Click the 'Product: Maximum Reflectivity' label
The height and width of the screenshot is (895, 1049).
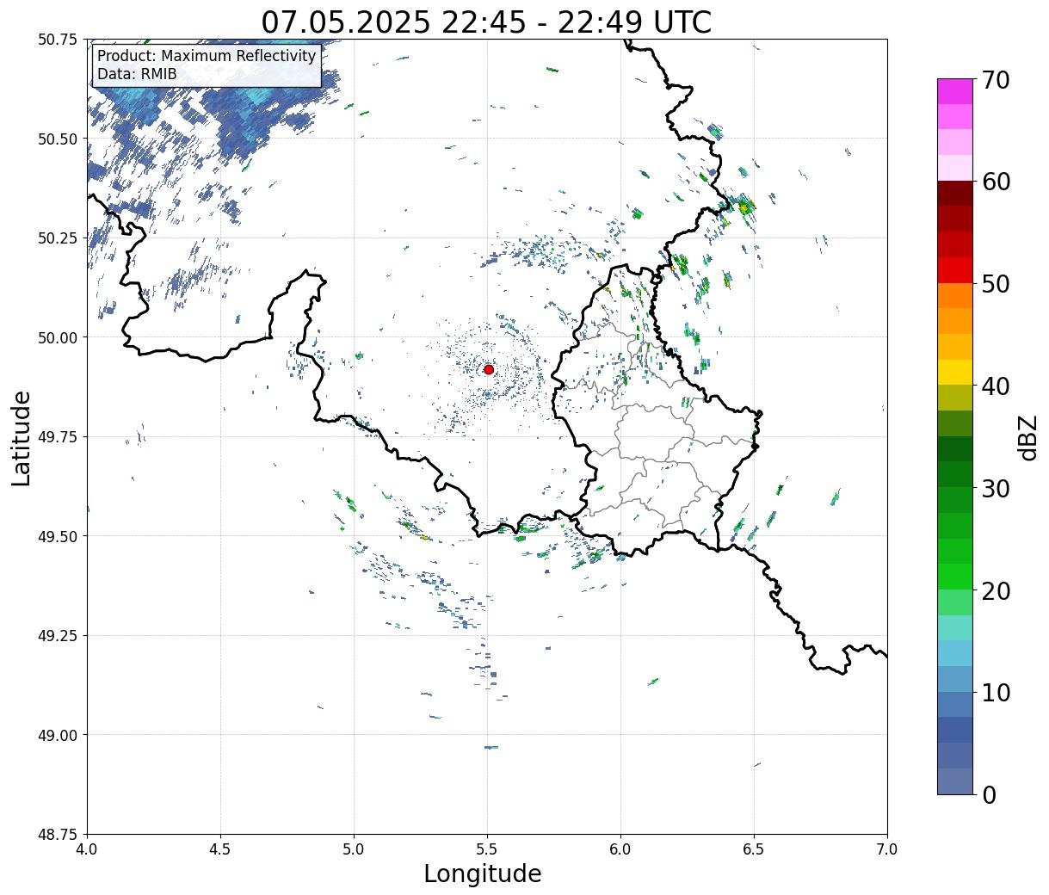tap(207, 56)
